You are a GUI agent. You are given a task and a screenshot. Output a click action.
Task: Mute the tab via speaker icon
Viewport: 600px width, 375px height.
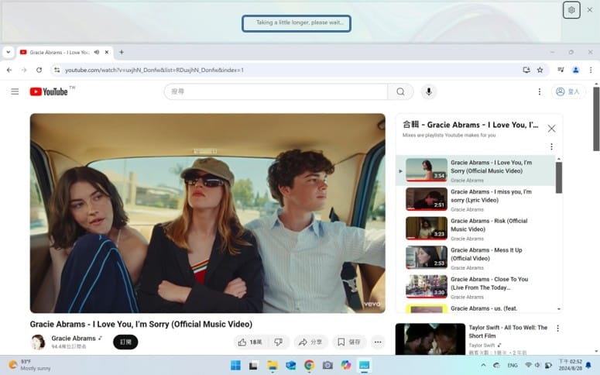(97, 52)
